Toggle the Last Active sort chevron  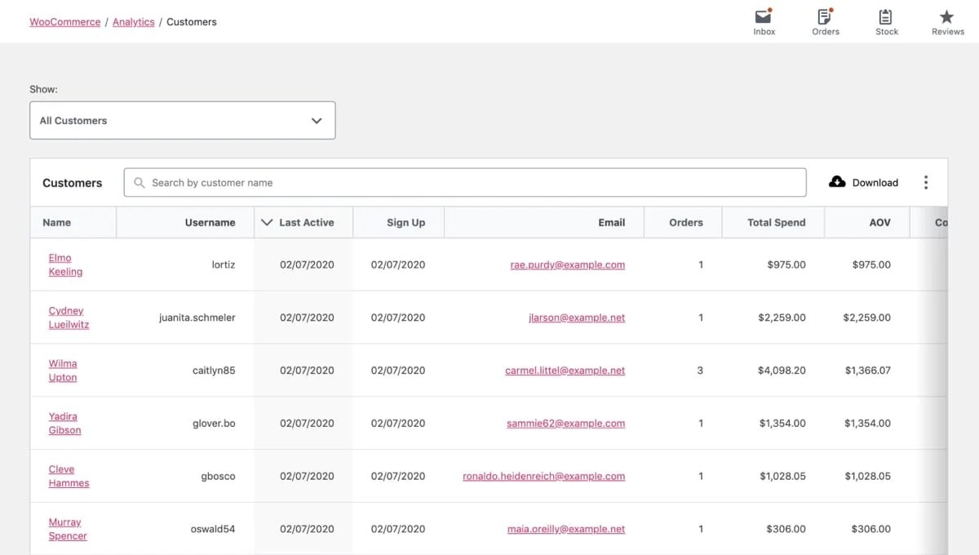pos(266,221)
